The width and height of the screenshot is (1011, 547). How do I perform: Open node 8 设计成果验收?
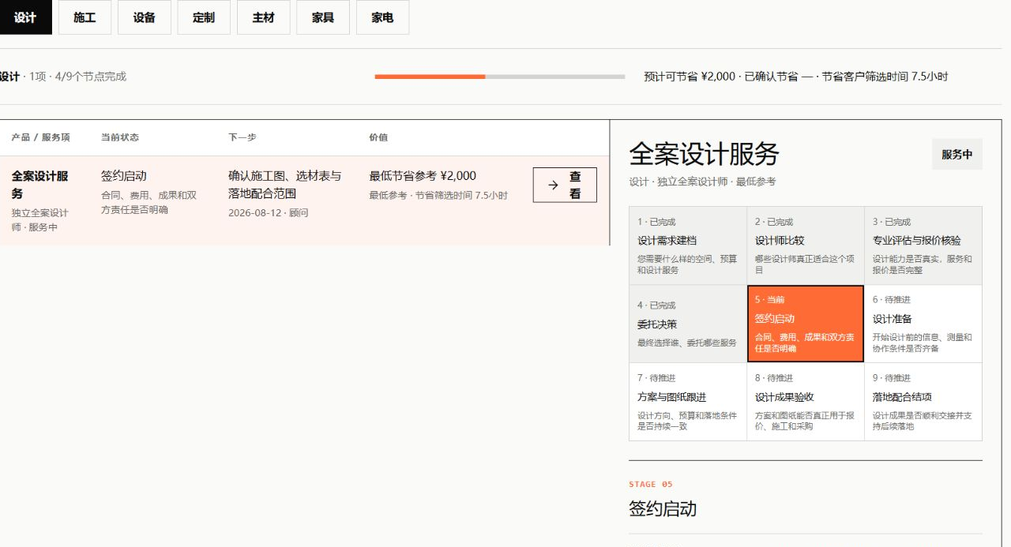click(806, 402)
